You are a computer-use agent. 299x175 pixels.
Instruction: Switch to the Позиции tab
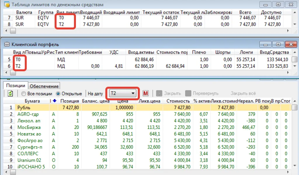pos(15,86)
